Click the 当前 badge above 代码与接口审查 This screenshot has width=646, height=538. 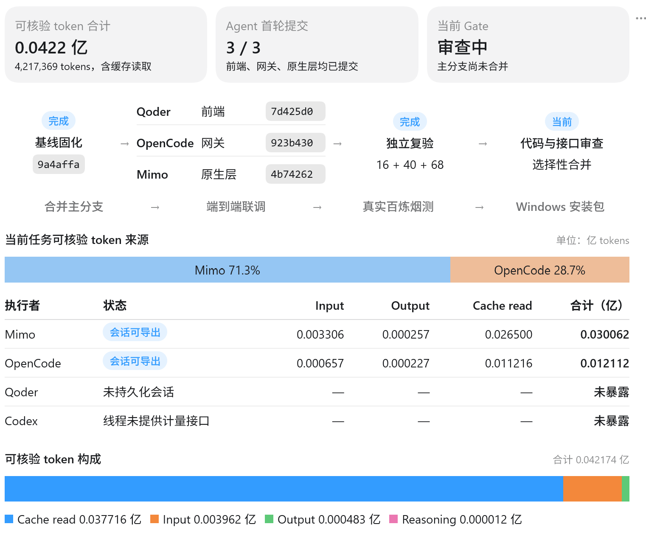(x=562, y=122)
